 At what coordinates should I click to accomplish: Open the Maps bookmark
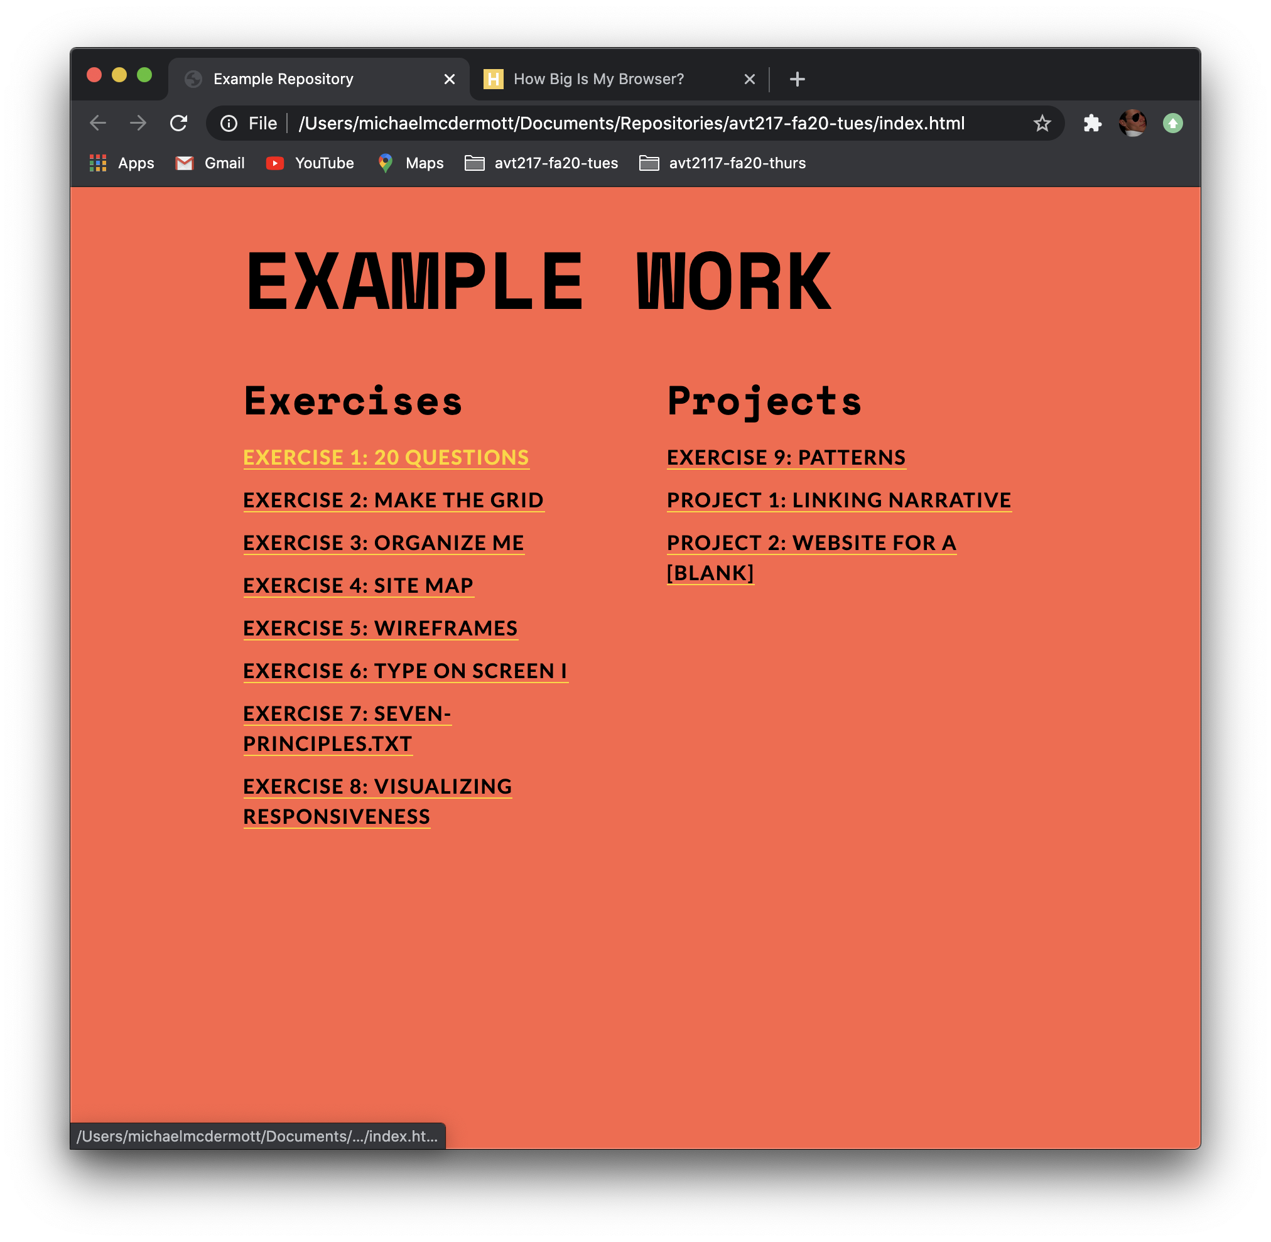coord(411,163)
